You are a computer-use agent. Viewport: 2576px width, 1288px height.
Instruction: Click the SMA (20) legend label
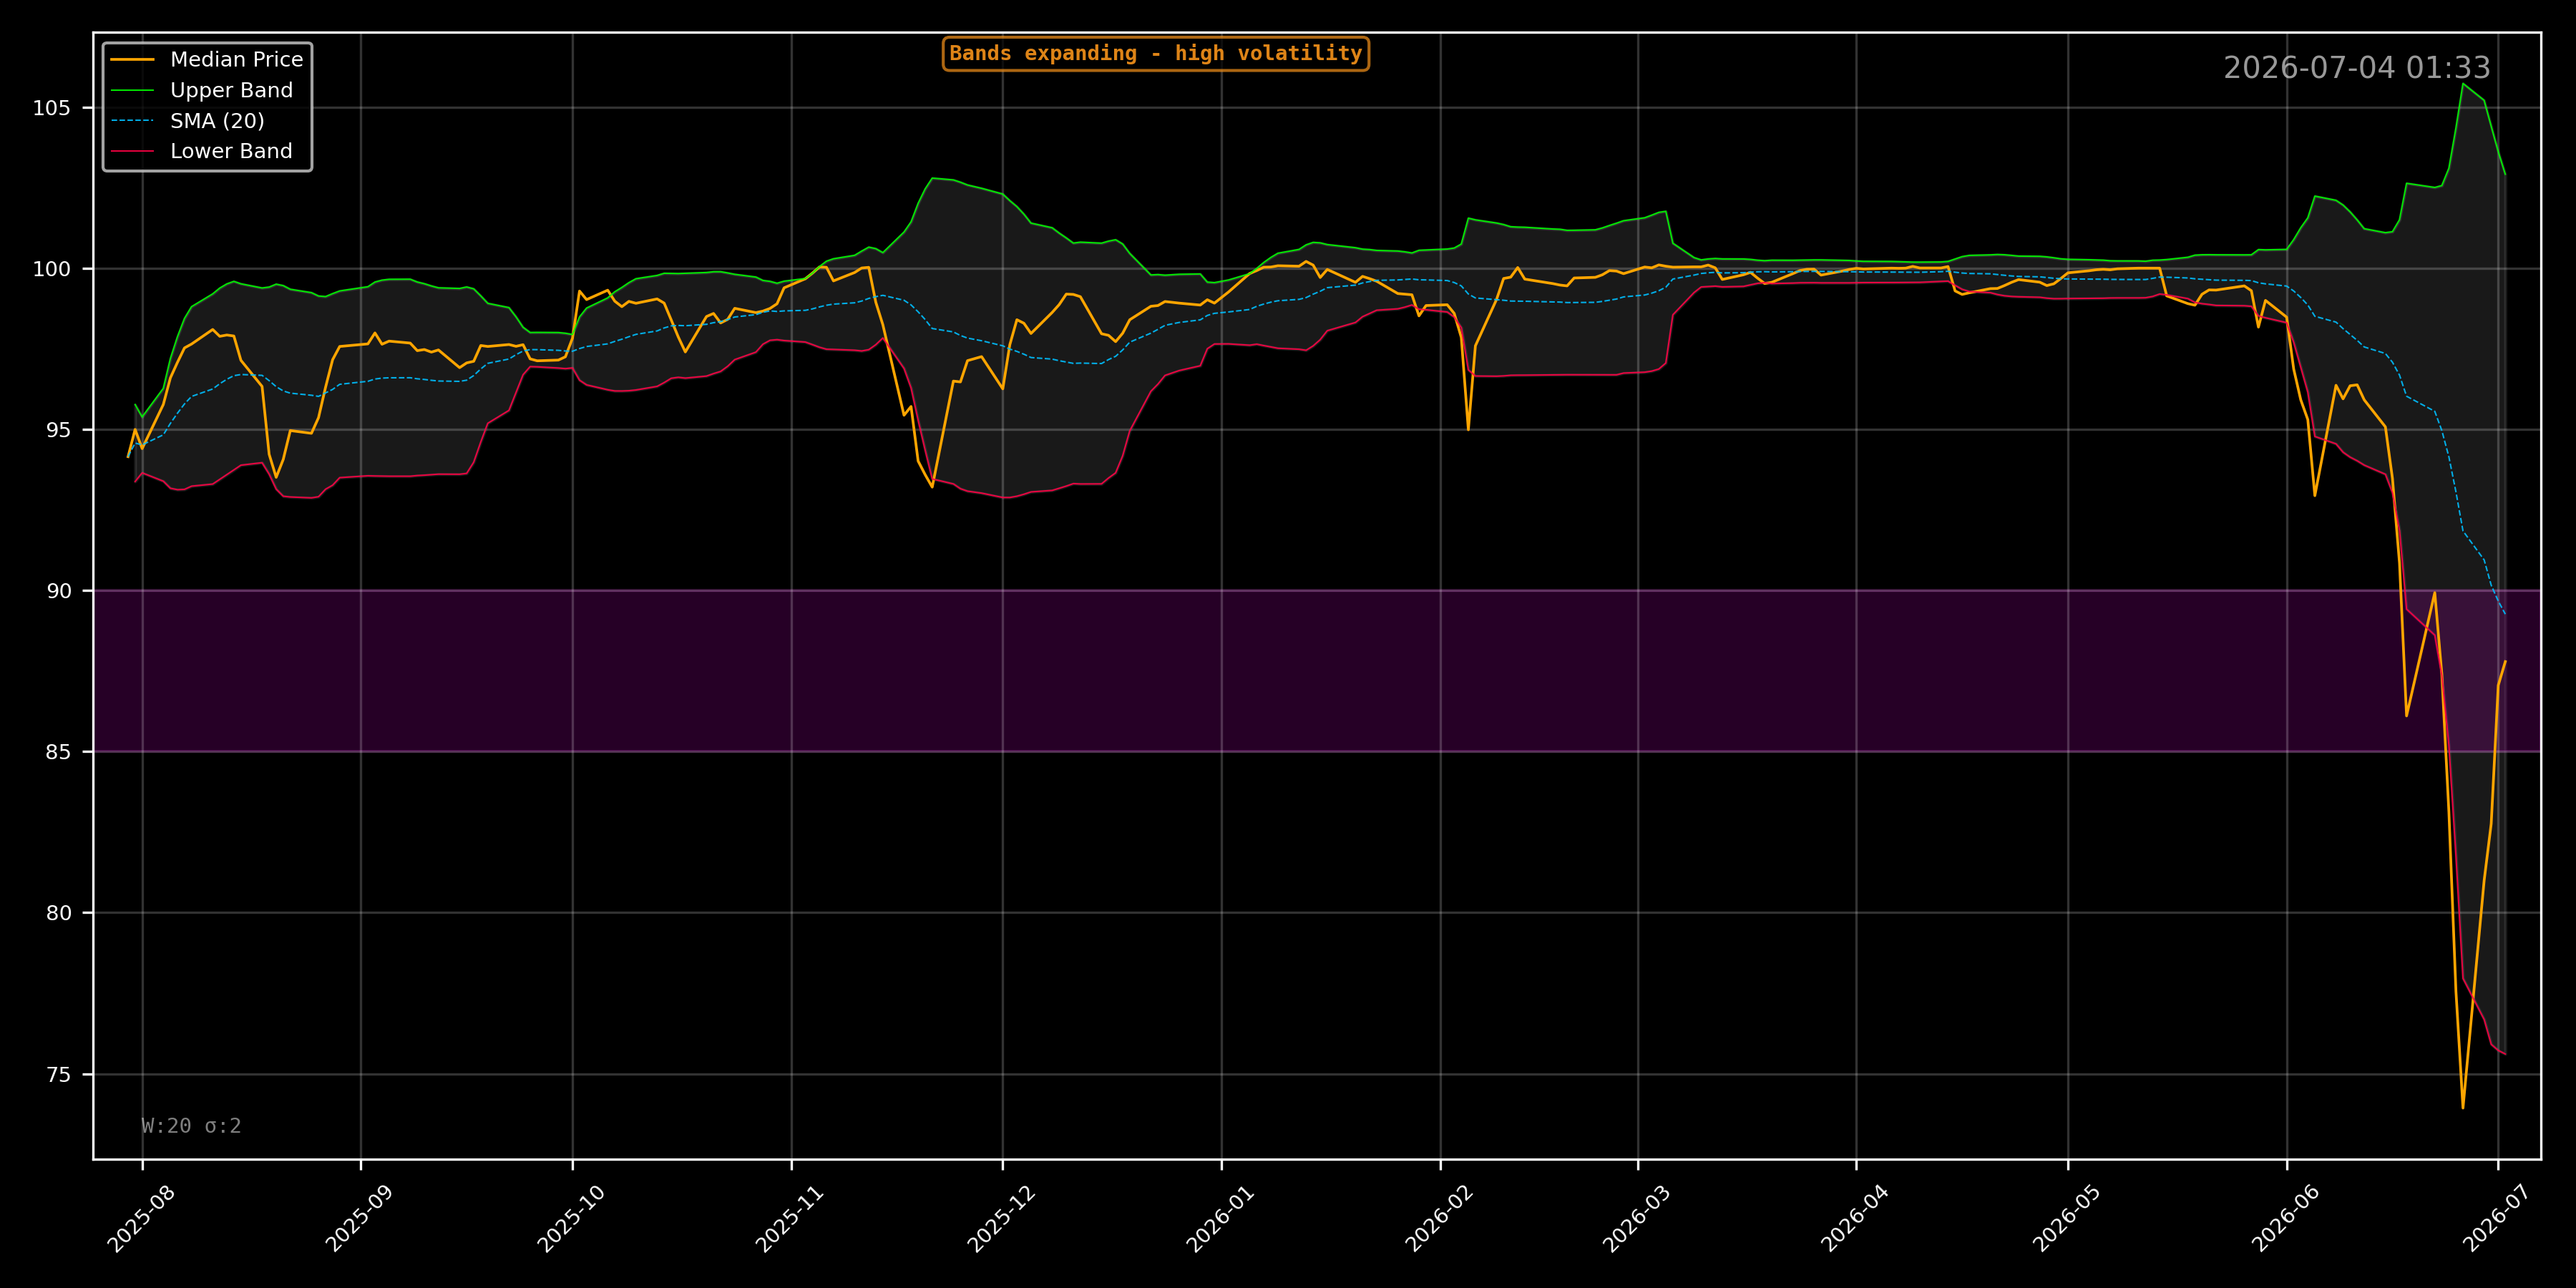pyautogui.click(x=217, y=121)
